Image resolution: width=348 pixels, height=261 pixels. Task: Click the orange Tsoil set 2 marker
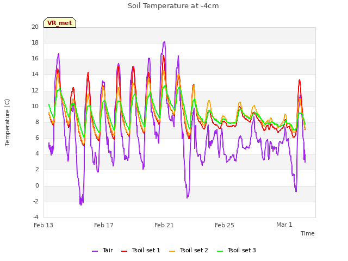(172, 251)
